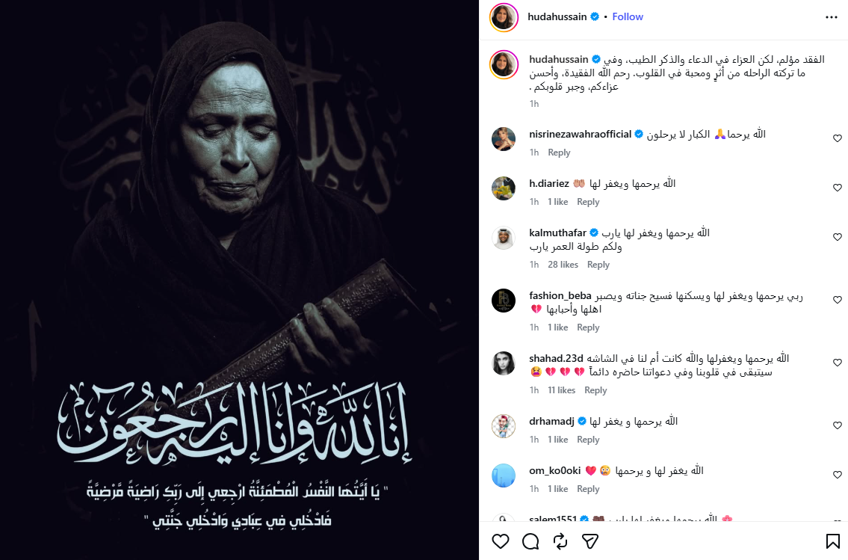Screen dimensions: 848x560
Task: Open the three-dot more options menu
Action: (832, 17)
